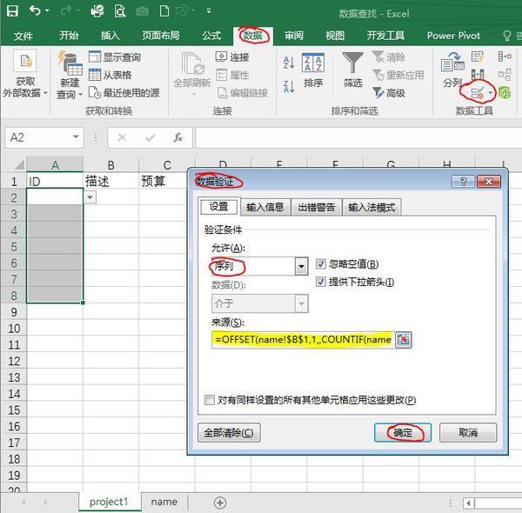Open 高级 advanced filter
The width and height of the screenshot is (522, 513).
tap(389, 93)
